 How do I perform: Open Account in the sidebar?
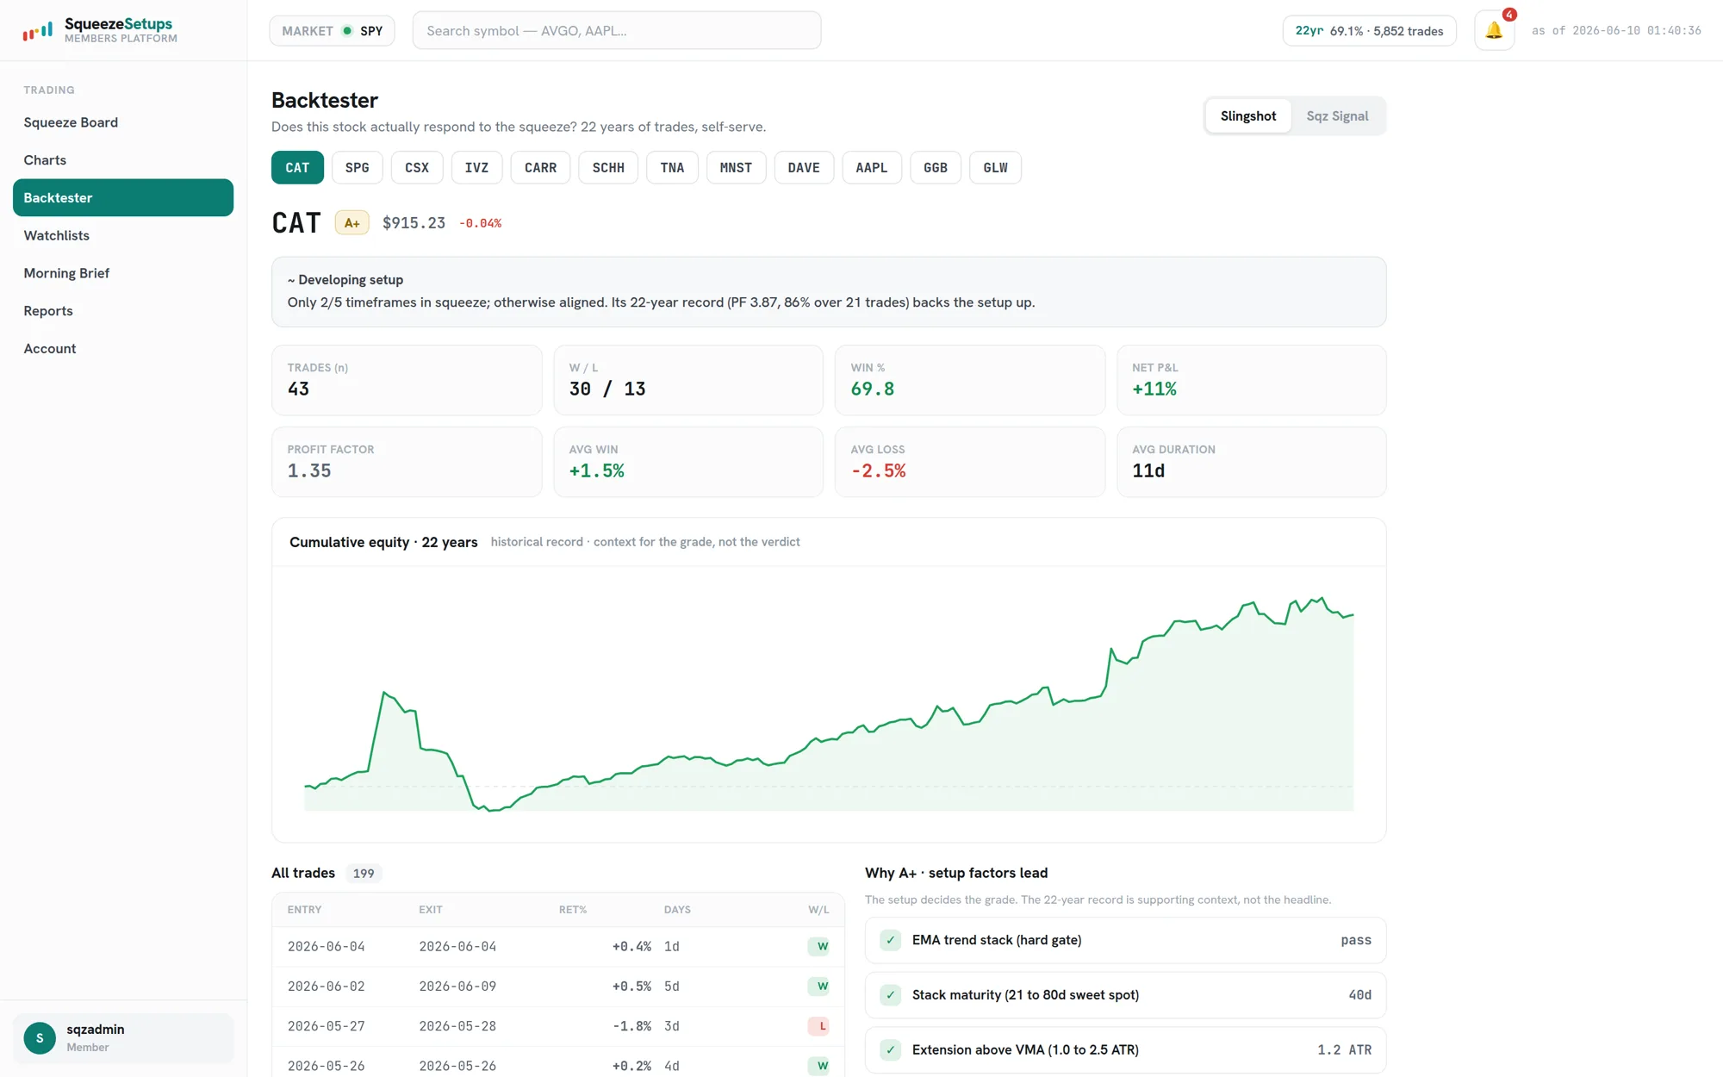123,348
